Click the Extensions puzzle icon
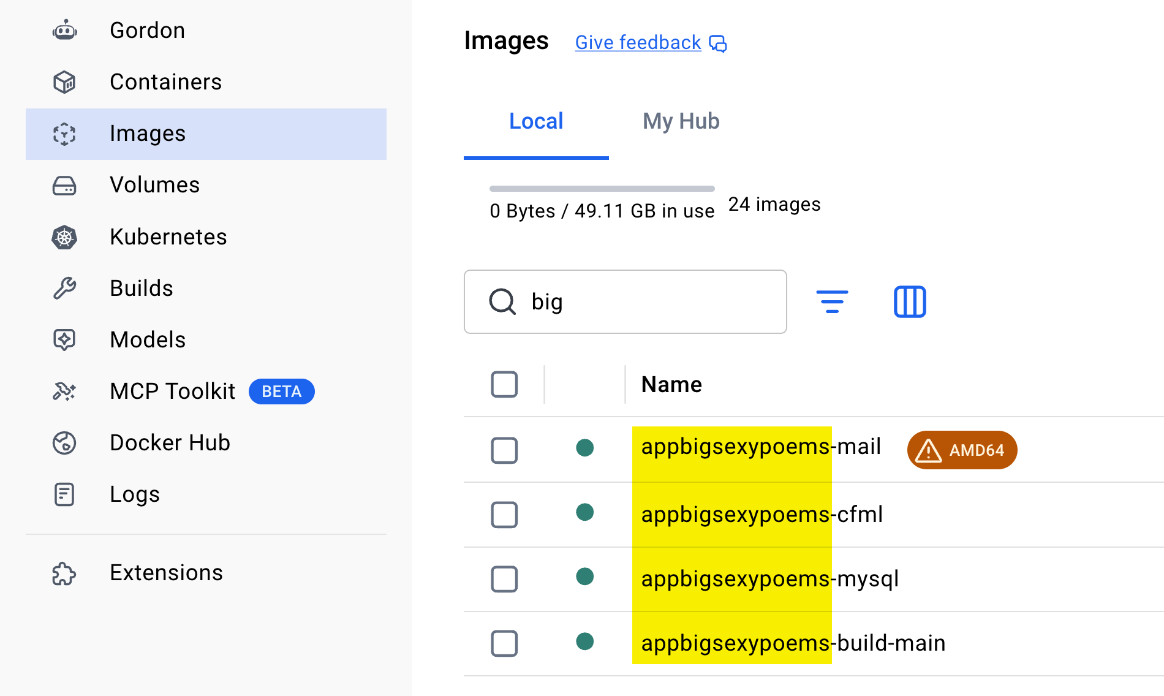 [64, 573]
